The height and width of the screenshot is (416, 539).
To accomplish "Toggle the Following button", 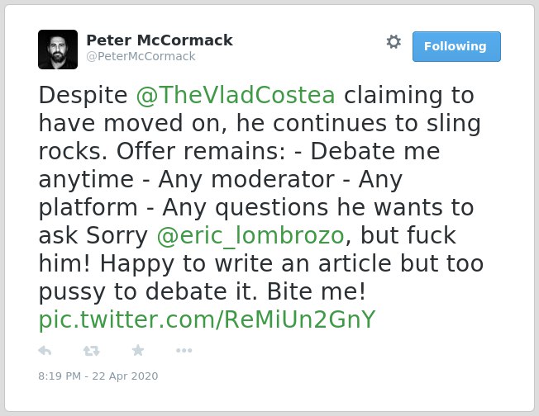I will 456,47.
